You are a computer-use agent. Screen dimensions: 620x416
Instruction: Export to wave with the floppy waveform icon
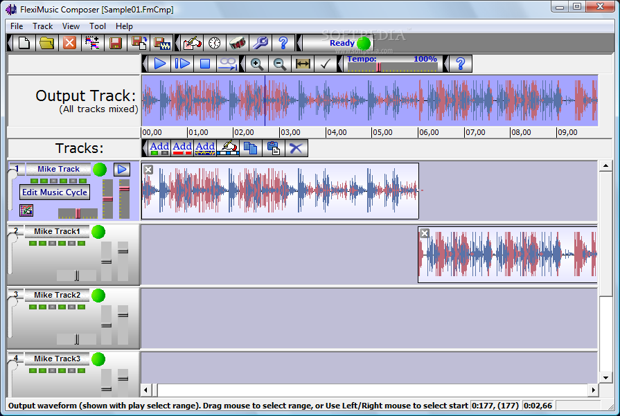161,43
